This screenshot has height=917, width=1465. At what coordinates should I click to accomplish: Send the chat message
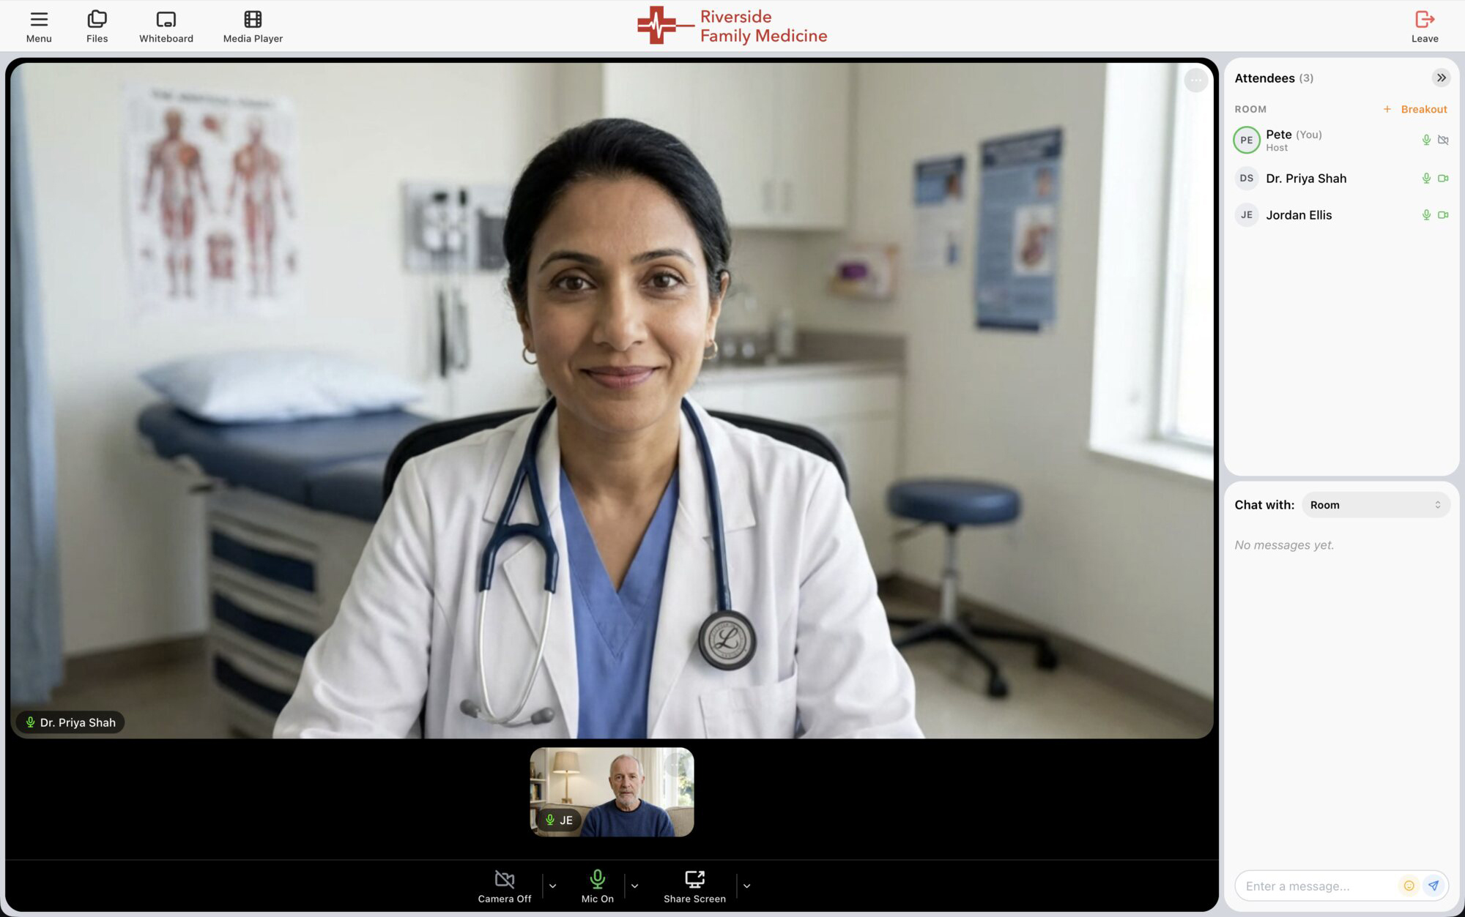point(1434,886)
